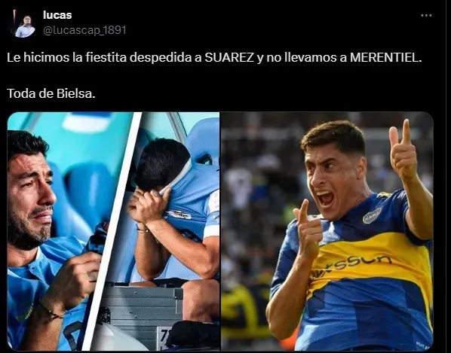Viewport: 451px width, 353px height.
Task: Click the raised thumbs-up hand in right photo
Action: pos(403,151)
